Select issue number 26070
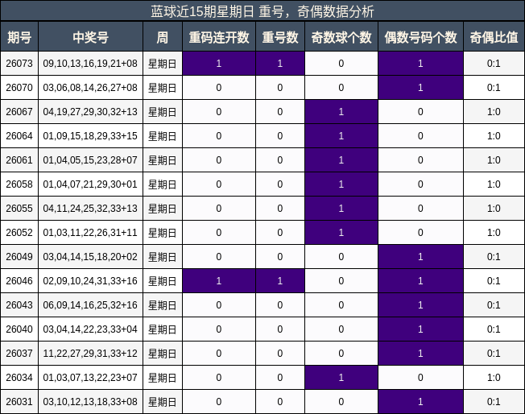The image size is (525, 414). coord(19,88)
